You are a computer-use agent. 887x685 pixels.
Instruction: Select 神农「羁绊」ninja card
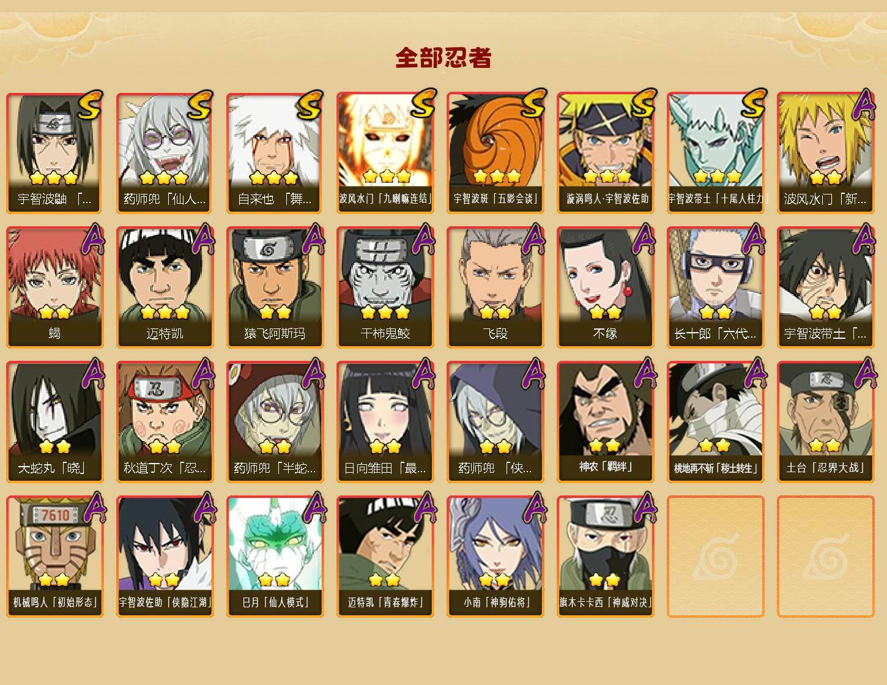pyautogui.click(x=605, y=421)
